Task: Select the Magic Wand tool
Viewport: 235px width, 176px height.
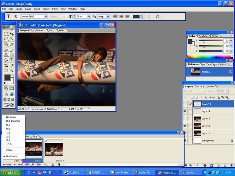Action: click(x=12, y=39)
